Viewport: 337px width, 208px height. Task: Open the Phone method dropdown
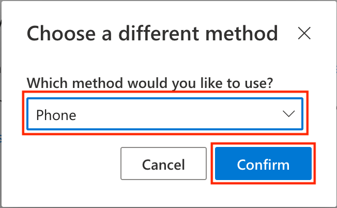click(x=165, y=114)
